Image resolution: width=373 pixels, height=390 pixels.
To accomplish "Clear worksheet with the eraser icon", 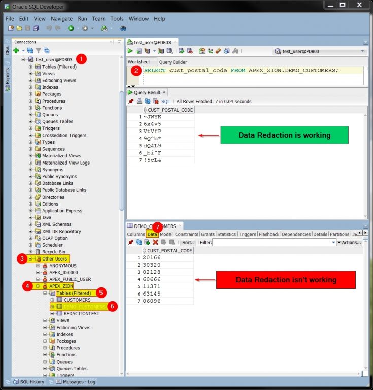I will pyautogui.click(x=218, y=51).
